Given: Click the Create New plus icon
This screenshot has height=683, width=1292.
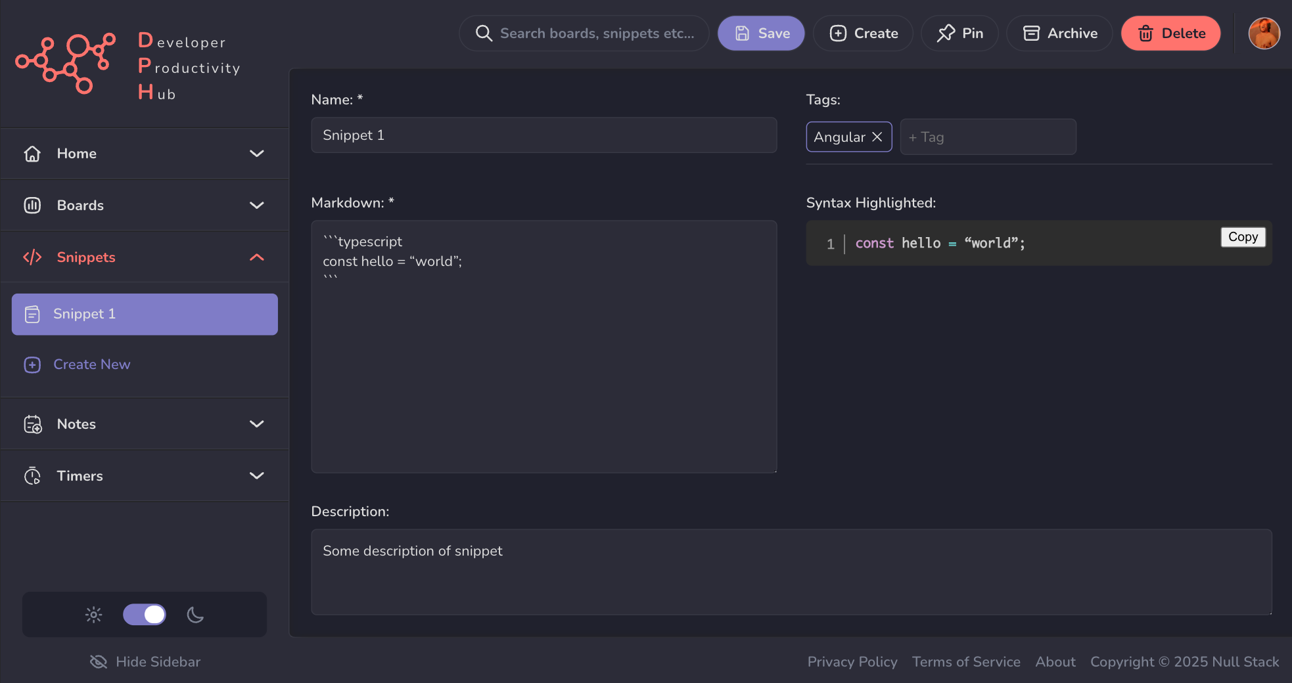Looking at the screenshot, I should click(x=32, y=364).
